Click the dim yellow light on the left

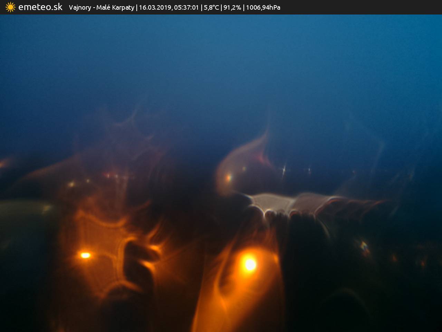coord(71,184)
